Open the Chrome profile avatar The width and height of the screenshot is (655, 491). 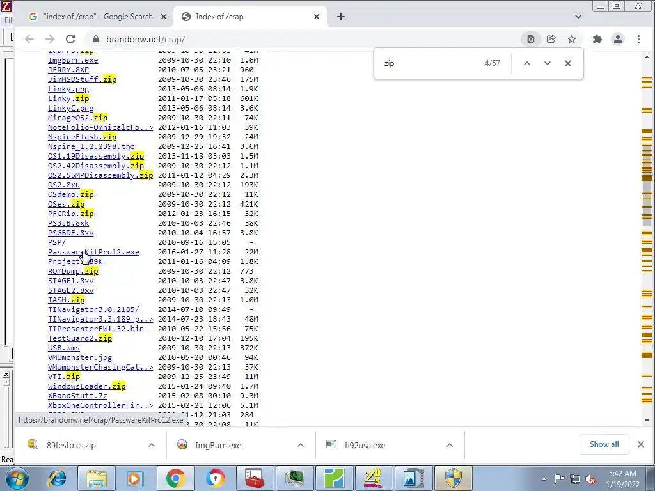(x=618, y=39)
